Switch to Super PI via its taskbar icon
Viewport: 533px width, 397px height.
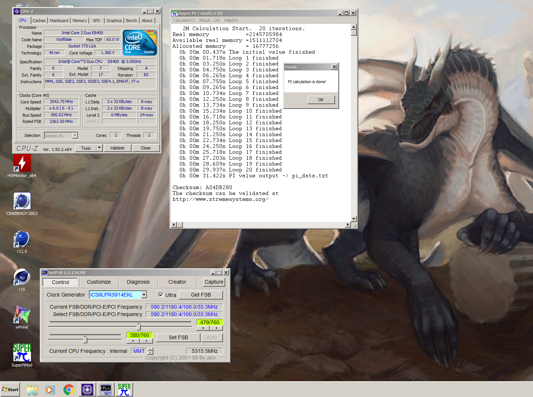click(124, 390)
